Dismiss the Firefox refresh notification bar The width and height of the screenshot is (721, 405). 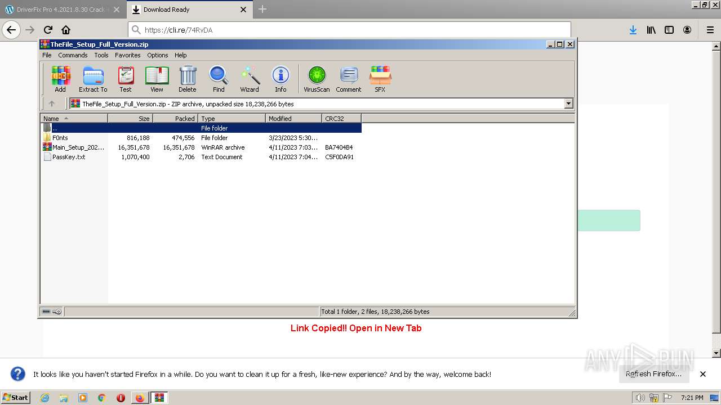(703, 374)
